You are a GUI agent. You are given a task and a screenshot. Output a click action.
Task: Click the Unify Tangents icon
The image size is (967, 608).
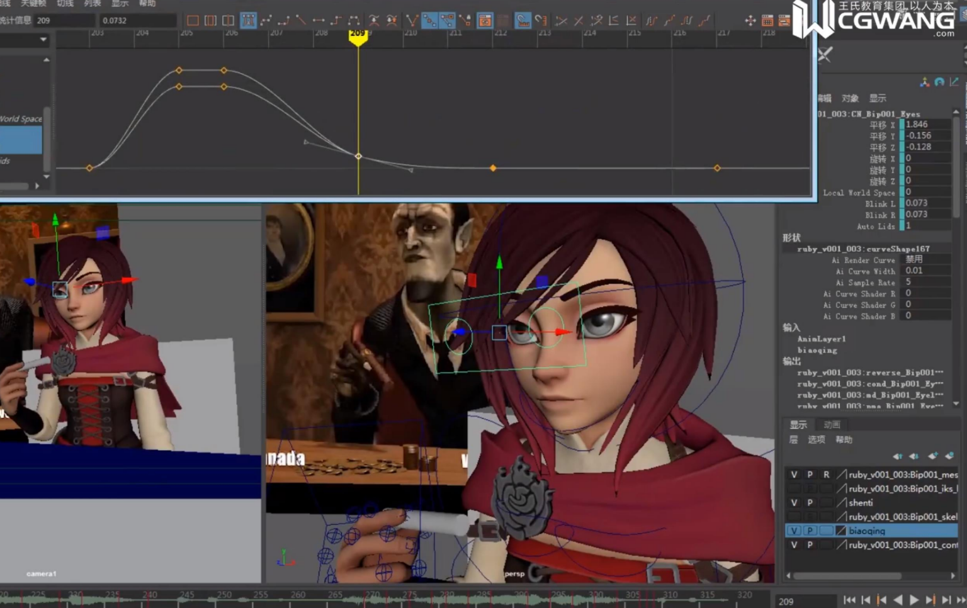[x=429, y=21]
